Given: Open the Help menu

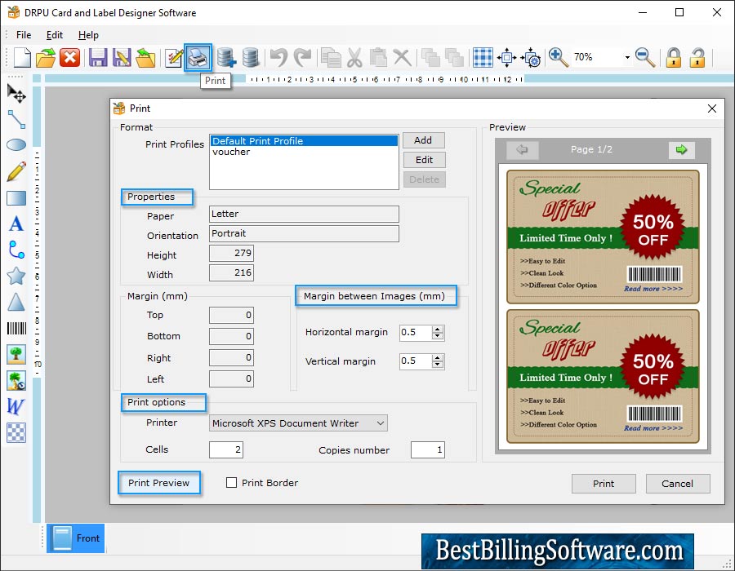Looking at the screenshot, I should 88,35.
